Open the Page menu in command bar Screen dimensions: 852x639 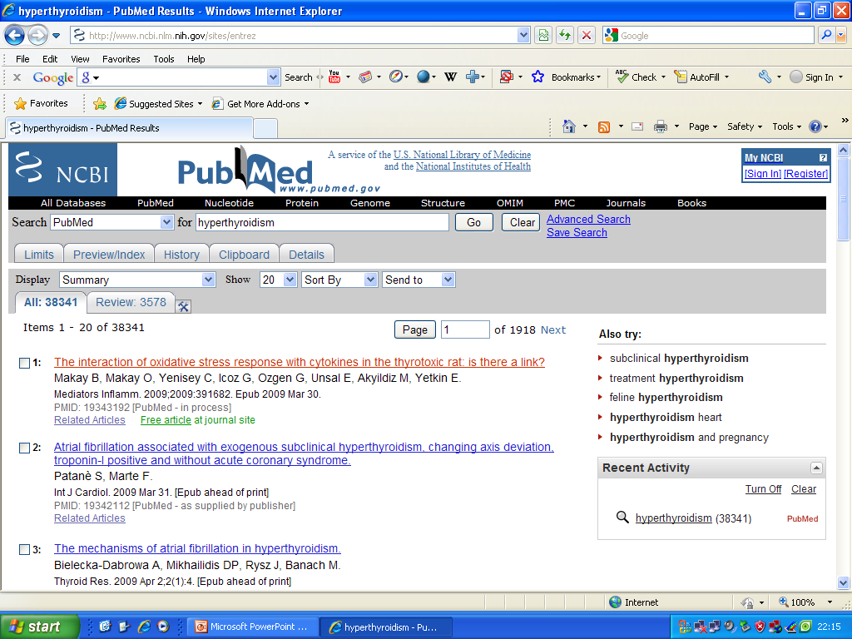coord(702,126)
